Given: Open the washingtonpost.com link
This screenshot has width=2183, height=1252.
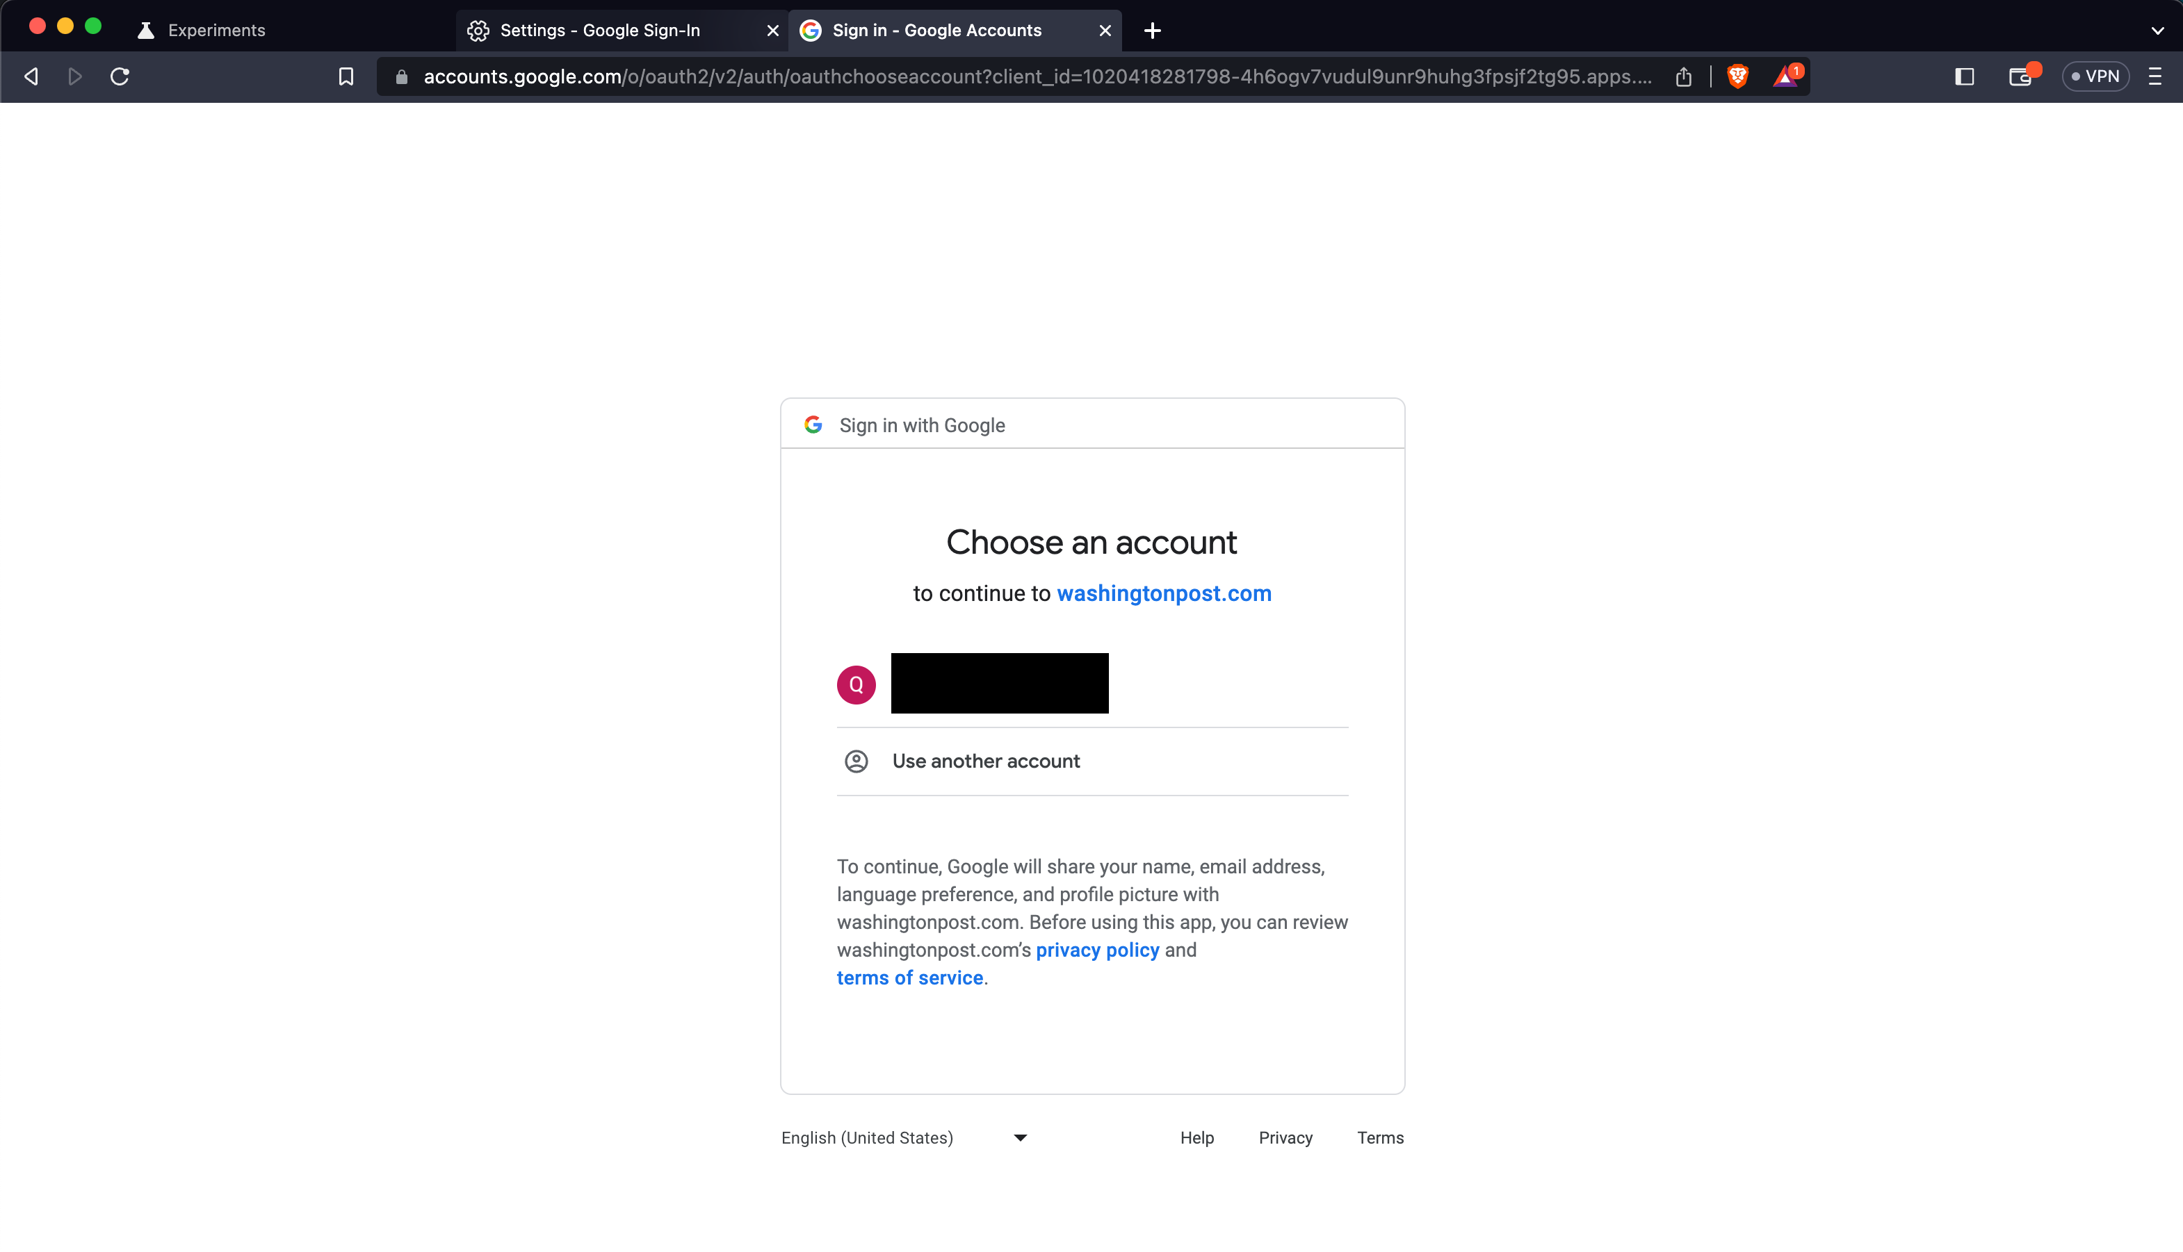Looking at the screenshot, I should pos(1163,593).
